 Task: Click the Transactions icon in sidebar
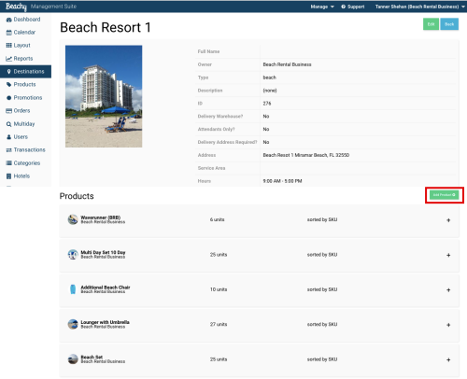[x=8, y=150]
